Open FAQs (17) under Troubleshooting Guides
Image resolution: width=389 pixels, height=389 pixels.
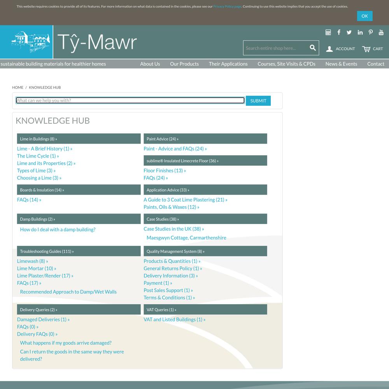tap(29, 283)
